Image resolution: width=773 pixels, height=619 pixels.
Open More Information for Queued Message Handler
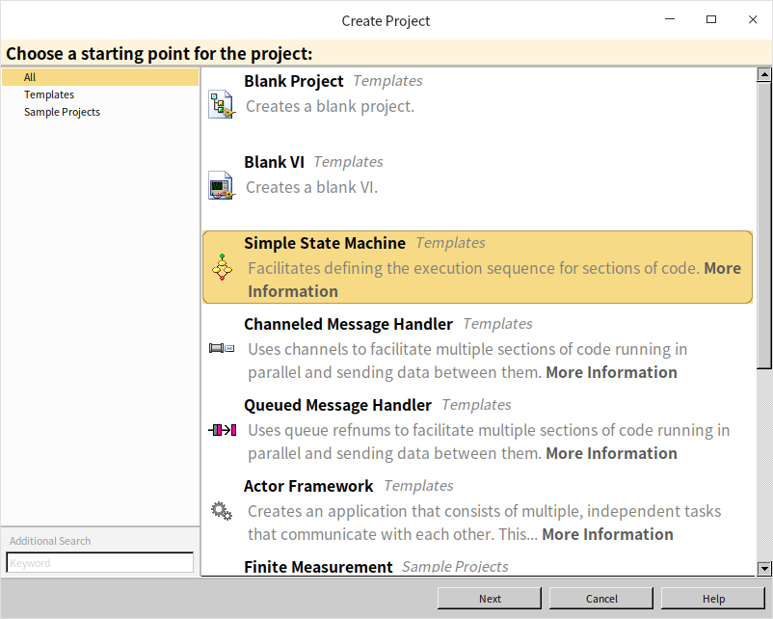611,453
